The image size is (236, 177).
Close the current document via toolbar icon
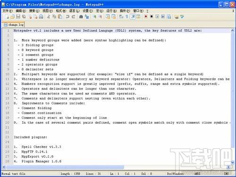coord(30,17)
